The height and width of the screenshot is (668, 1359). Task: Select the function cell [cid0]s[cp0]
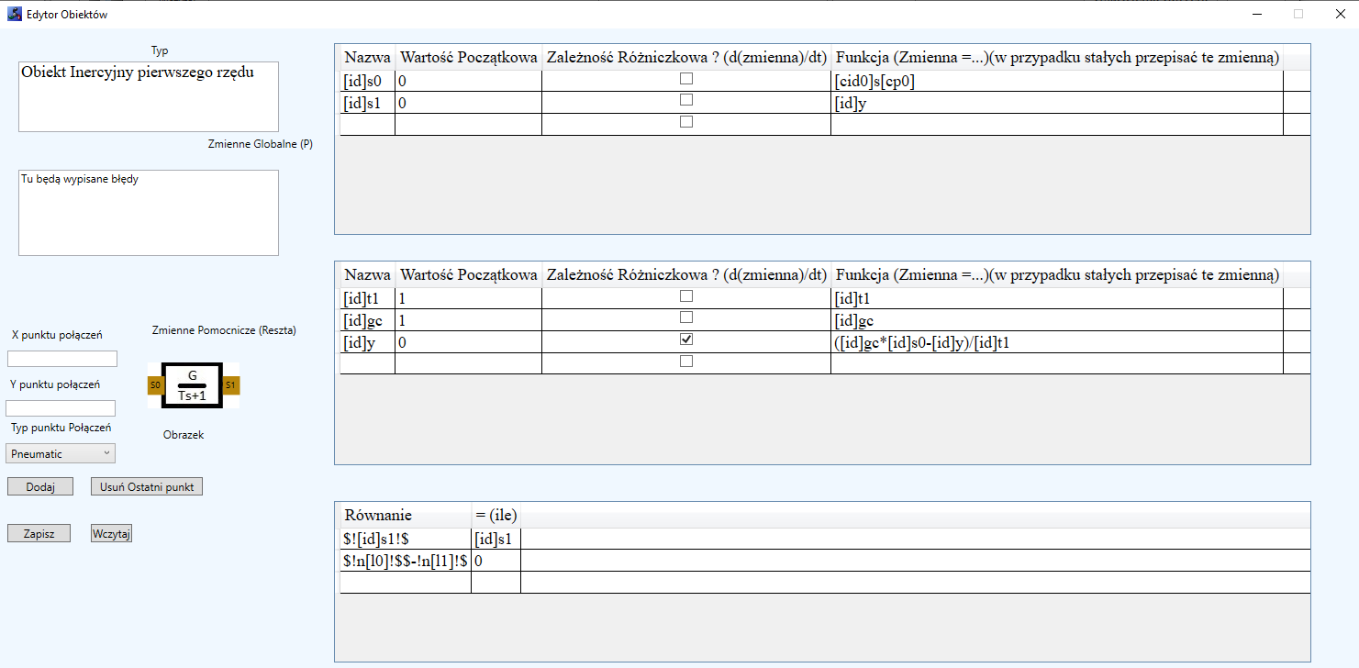coord(1057,81)
